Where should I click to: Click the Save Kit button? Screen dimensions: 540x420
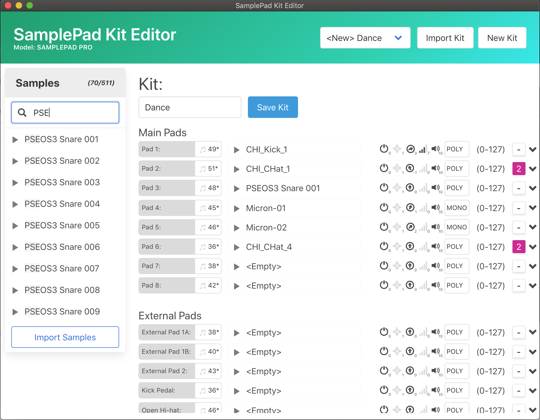[273, 107]
